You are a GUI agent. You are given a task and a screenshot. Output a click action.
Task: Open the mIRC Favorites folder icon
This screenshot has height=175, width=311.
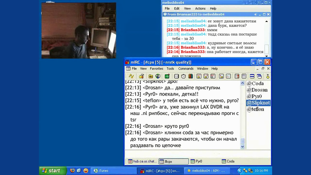tap(151, 76)
